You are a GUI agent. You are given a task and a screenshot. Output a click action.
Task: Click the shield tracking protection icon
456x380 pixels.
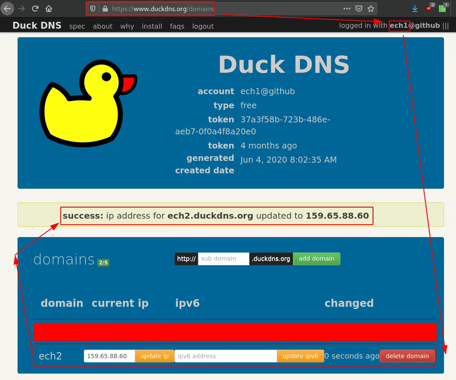(x=93, y=9)
